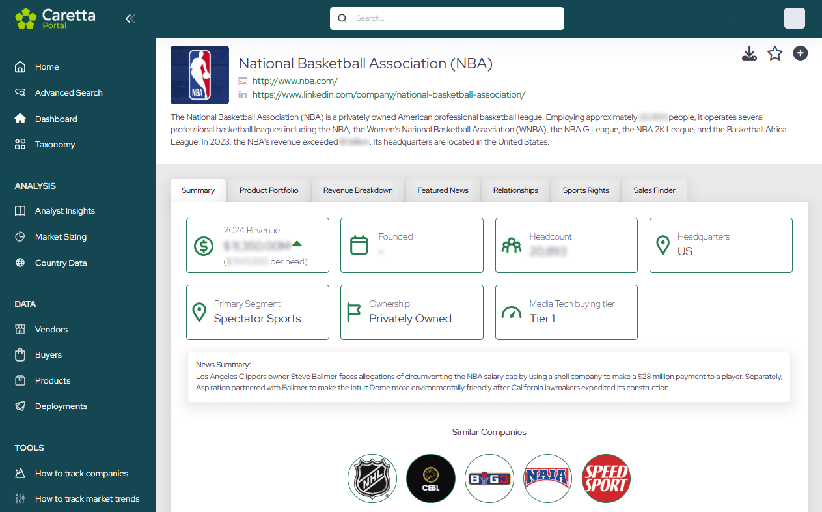Click the Tier 1 value
This screenshot has height=512, width=822.
coord(542,319)
